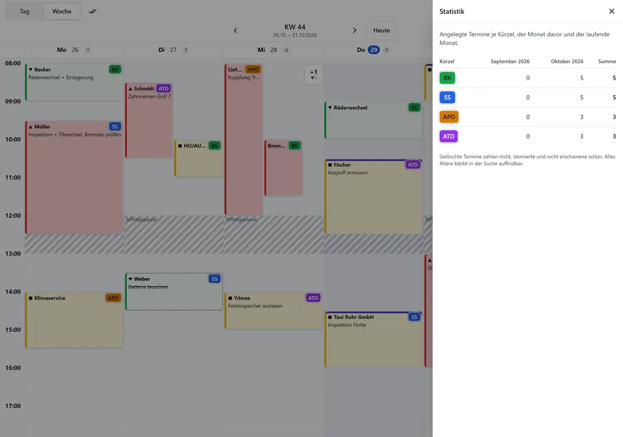This screenshot has height=437, width=623.
Task: Click the Oktober 2026 column header
Action: (567, 62)
